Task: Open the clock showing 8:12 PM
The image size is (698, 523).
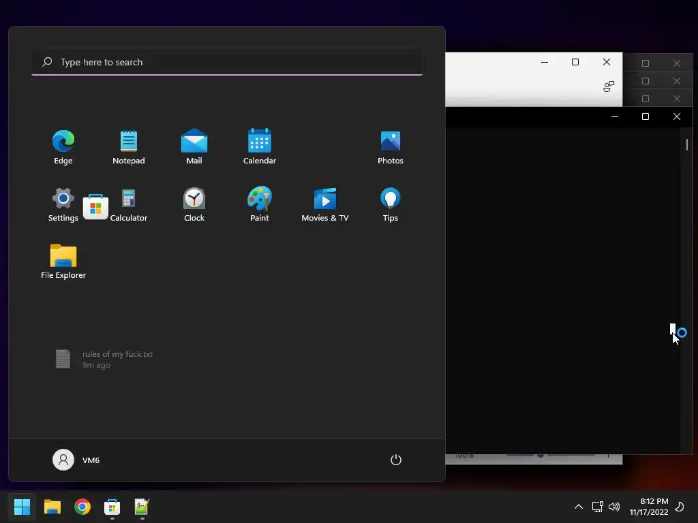Action: 649,507
